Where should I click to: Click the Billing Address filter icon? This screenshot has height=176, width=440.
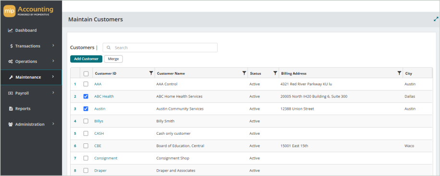point(399,73)
